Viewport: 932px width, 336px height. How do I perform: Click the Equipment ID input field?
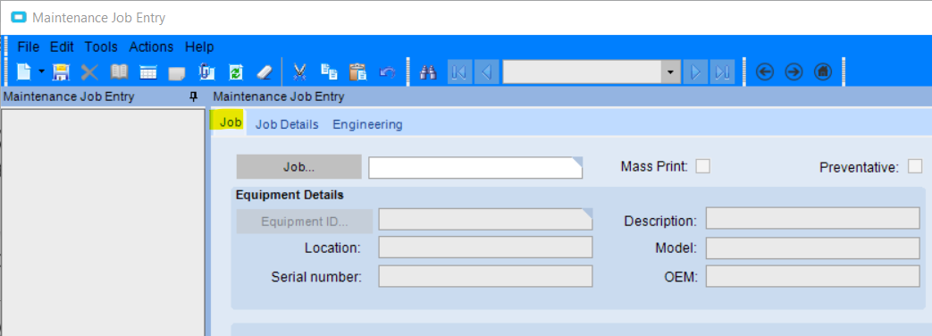click(485, 219)
